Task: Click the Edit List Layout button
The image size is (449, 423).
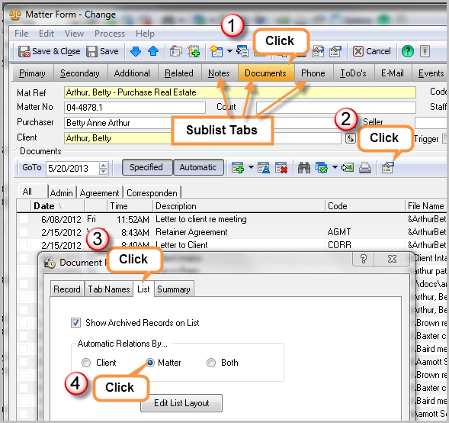Action: pos(181,403)
